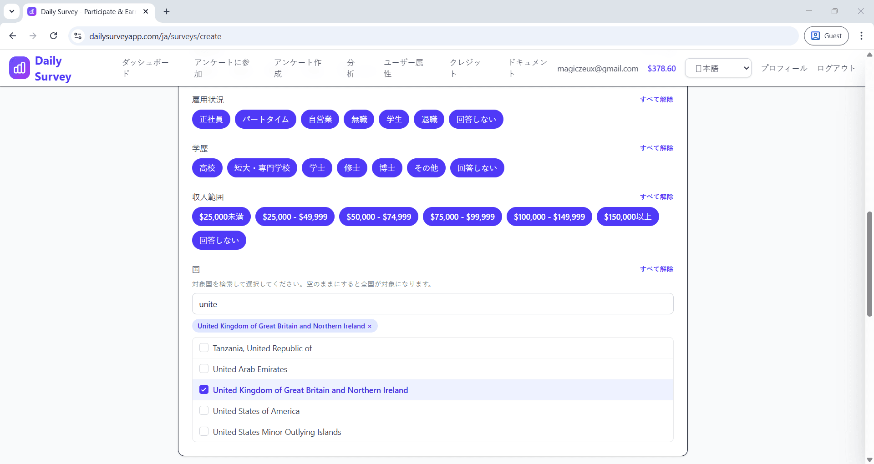This screenshot has width=874, height=464.
Task: Click the Daily Survey logo icon
Action: coord(19,67)
